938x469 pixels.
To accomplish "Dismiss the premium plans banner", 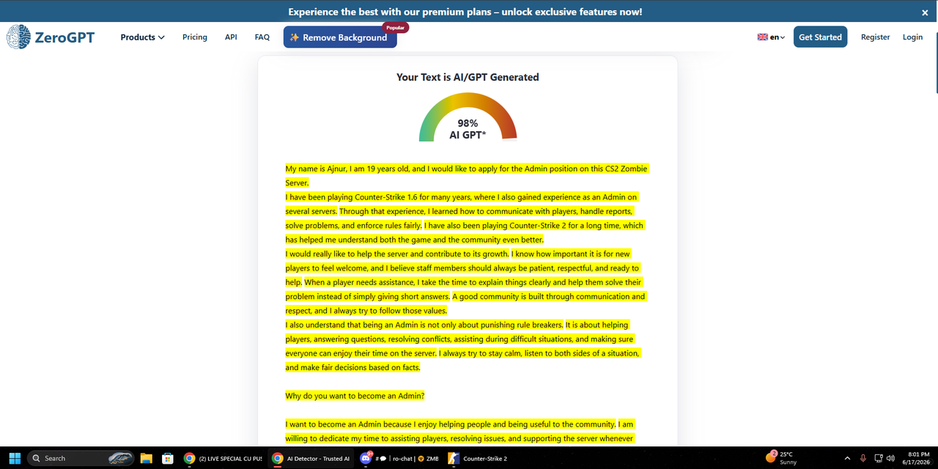I will coord(925,12).
